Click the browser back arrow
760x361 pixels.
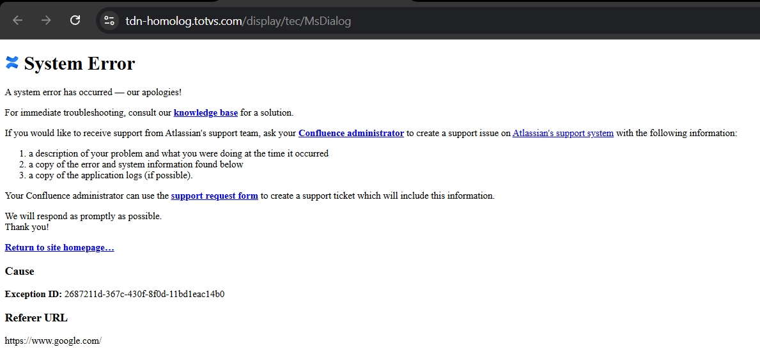17,20
